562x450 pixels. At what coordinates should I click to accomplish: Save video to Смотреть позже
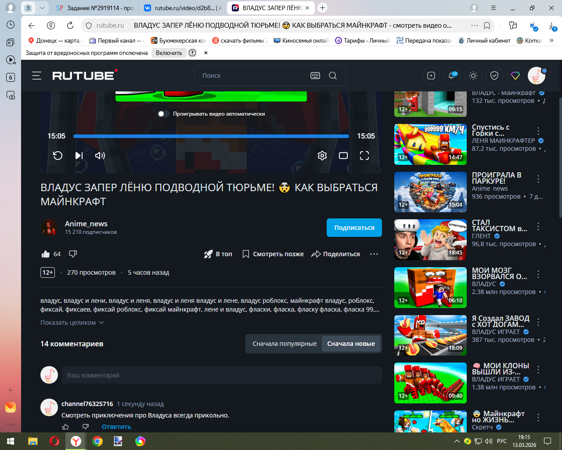pyautogui.click(x=273, y=254)
